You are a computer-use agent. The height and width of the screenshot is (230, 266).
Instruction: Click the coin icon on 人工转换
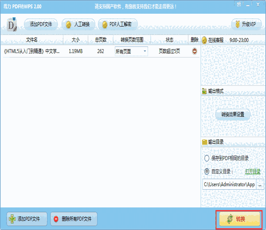pyautogui.click(x=69, y=25)
